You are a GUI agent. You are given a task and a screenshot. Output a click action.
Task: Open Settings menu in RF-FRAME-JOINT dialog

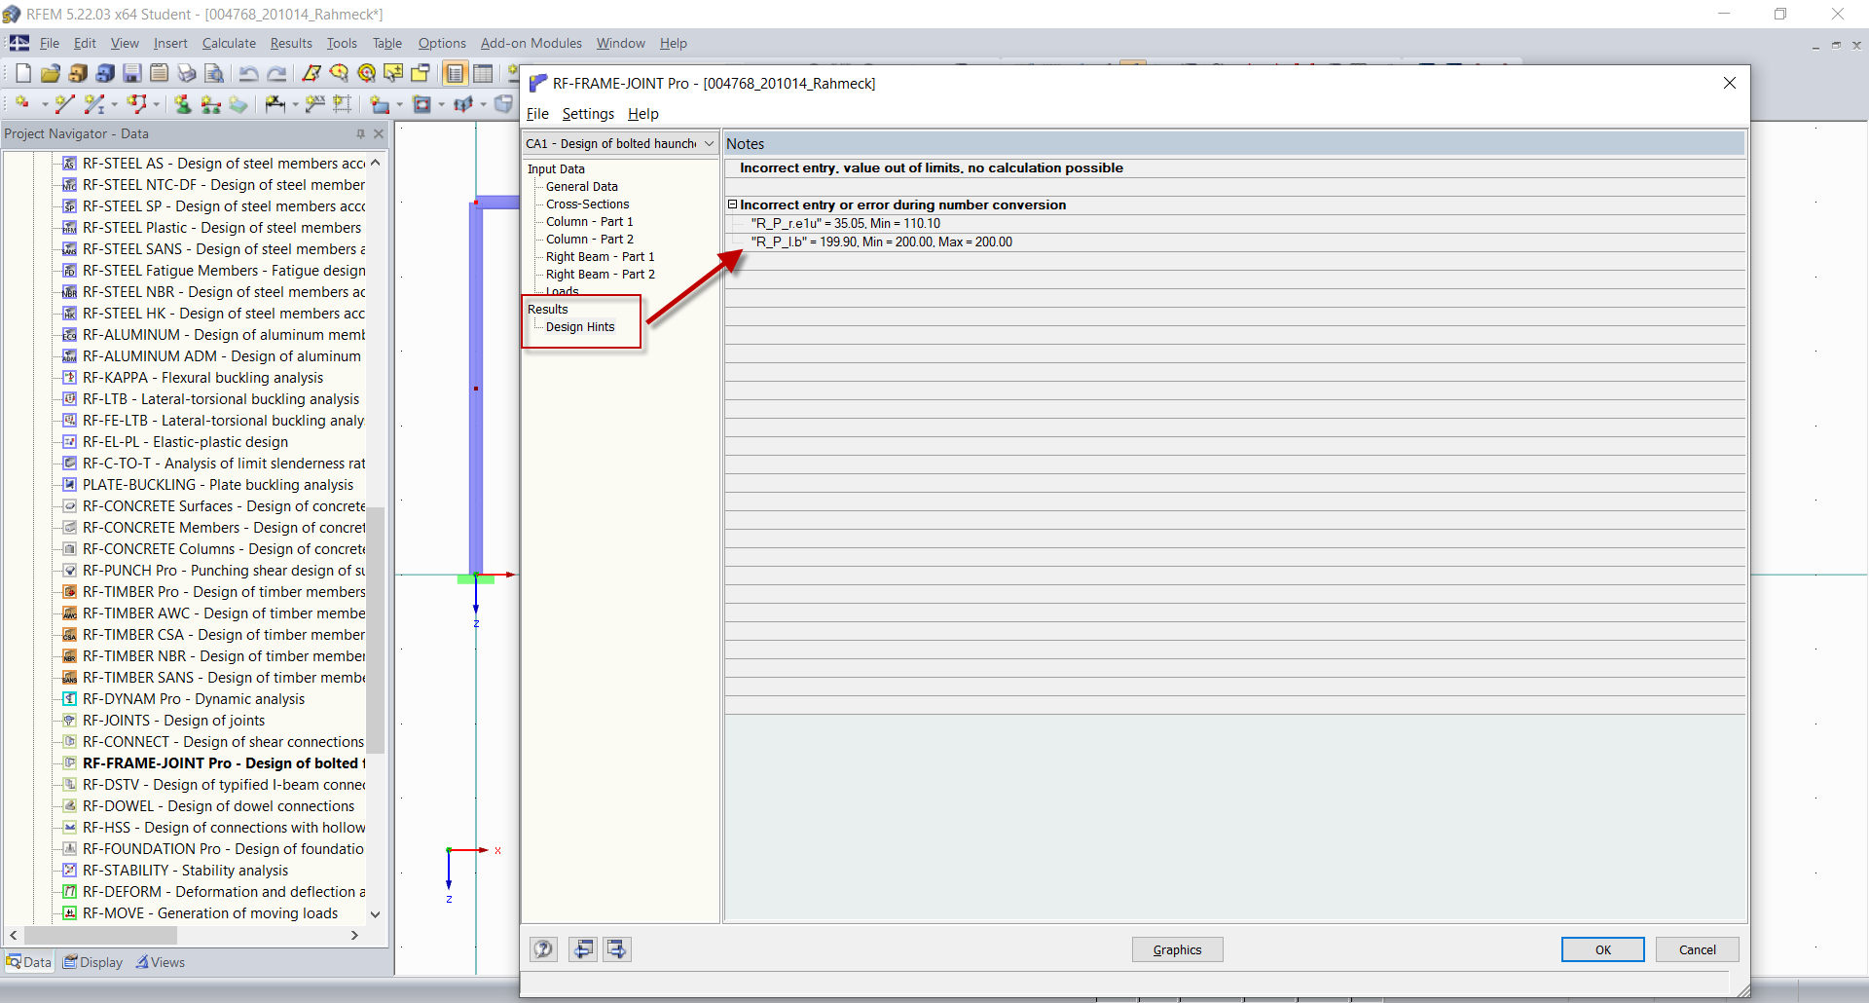click(588, 114)
